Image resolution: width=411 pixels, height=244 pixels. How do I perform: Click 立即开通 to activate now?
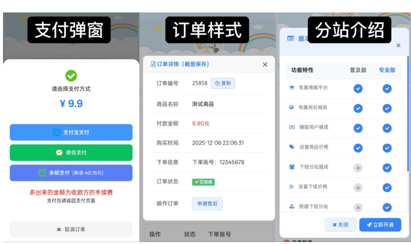(380, 225)
